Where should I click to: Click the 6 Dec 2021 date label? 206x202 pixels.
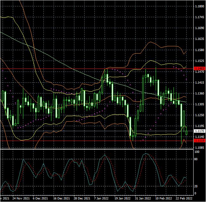pos(40,198)
